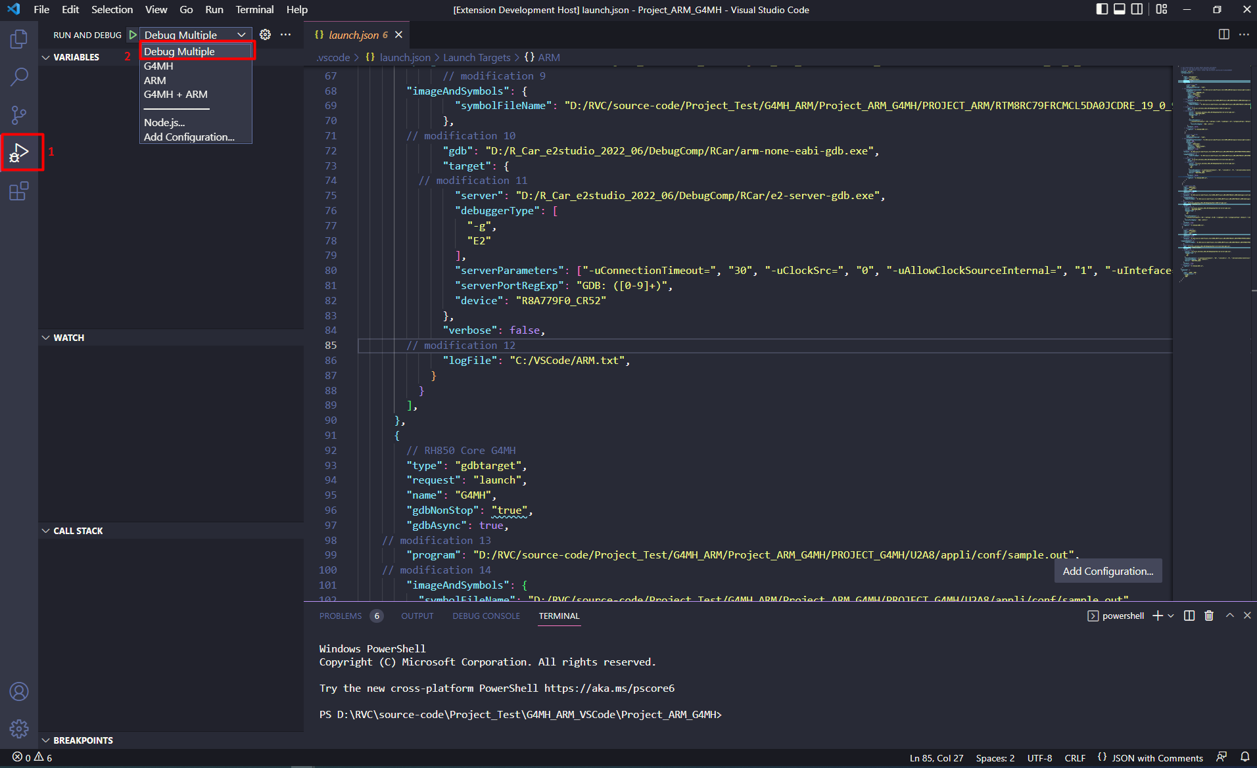Open the Explorer view in activity bar

pos(19,39)
